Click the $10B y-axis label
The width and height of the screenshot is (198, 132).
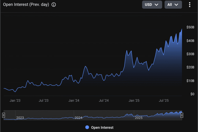point(190,81)
